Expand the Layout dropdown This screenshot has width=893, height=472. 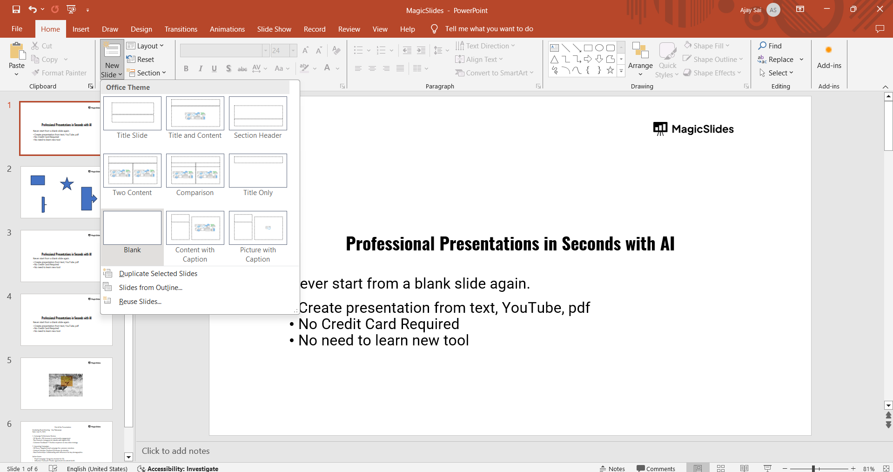pos(145,46)
